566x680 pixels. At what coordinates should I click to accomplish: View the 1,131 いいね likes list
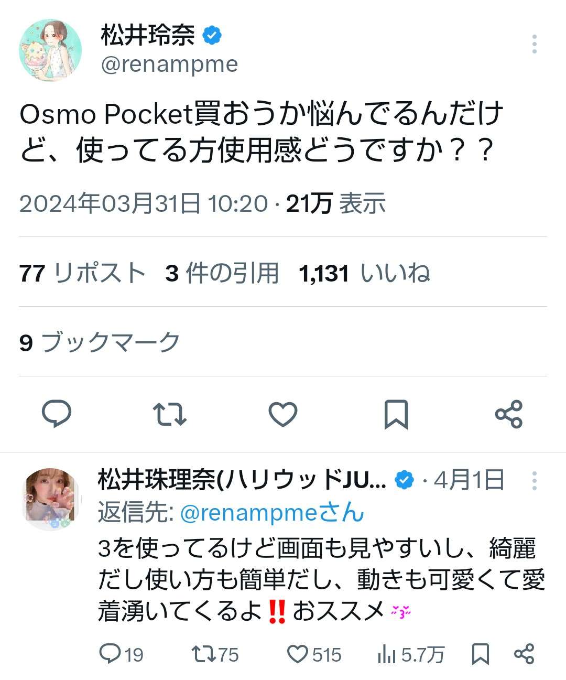click(x=365, y=273)
